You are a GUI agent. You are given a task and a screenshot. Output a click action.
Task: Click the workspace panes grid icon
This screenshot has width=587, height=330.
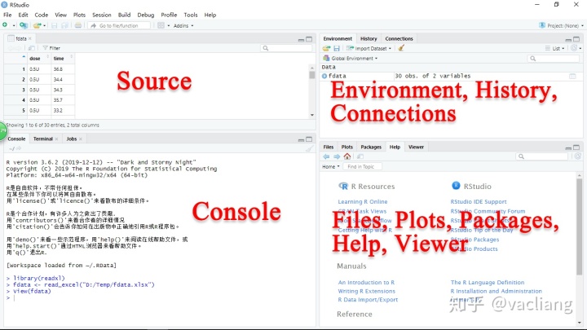click(x=161, y=25)
